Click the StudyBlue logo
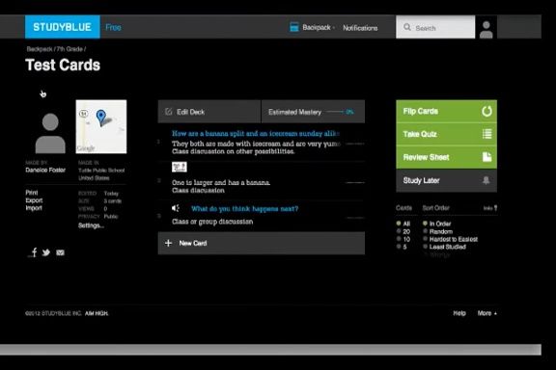This screenshot has height=370, width=556. point(63,27)
